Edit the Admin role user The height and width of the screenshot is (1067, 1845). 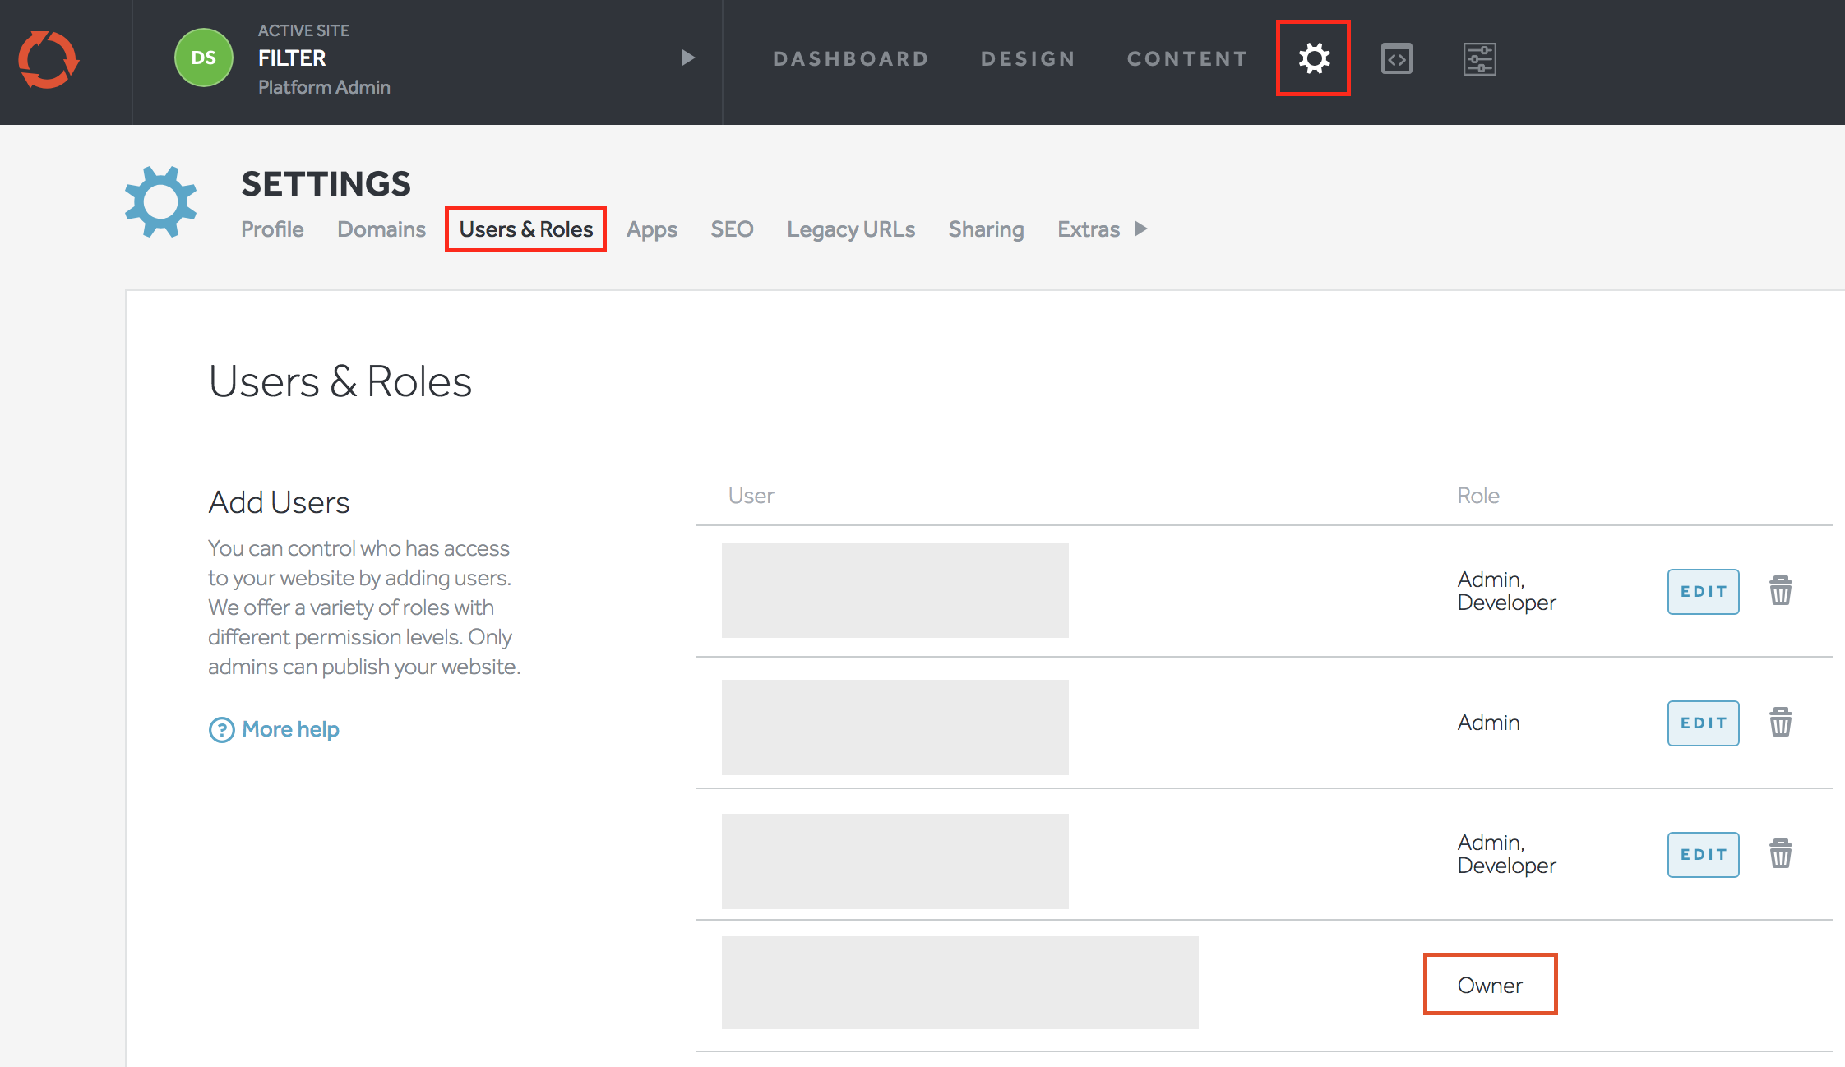click(x=1703, y=723)
